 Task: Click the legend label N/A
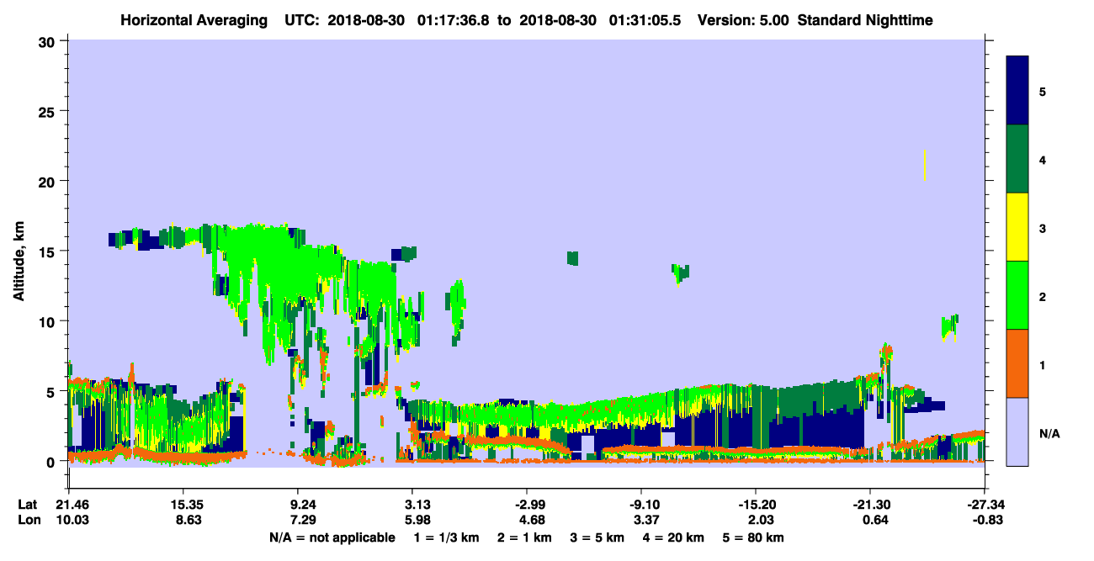[x=1049, y=433]
